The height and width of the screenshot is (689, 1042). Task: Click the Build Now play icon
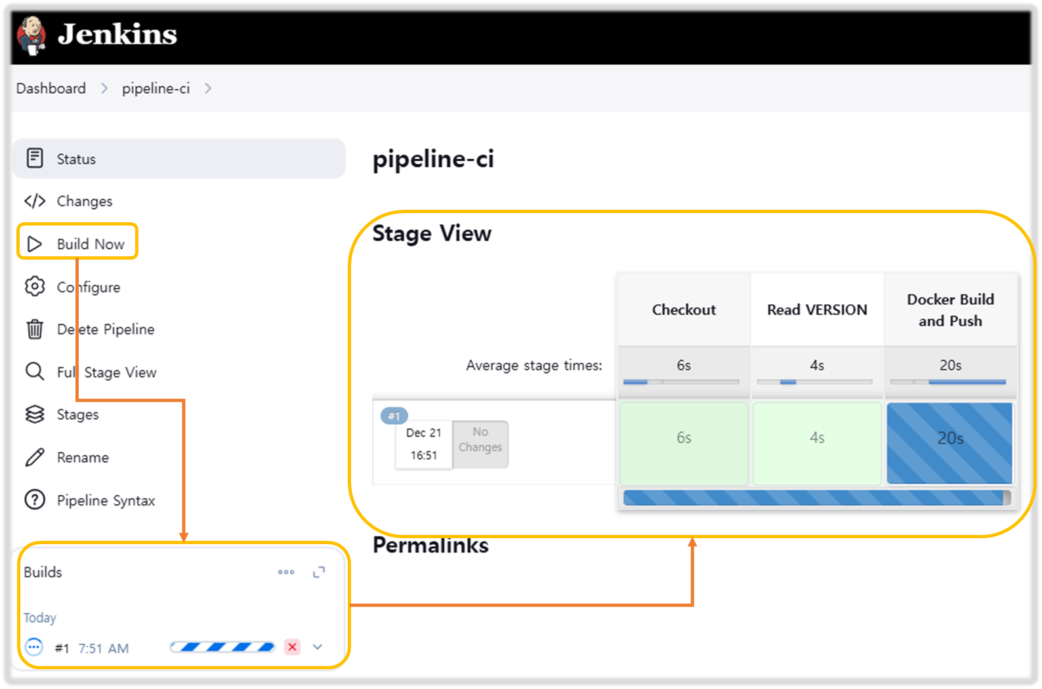tap(35, 244)
